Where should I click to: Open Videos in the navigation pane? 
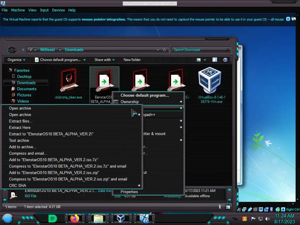[x=23, y=101]
